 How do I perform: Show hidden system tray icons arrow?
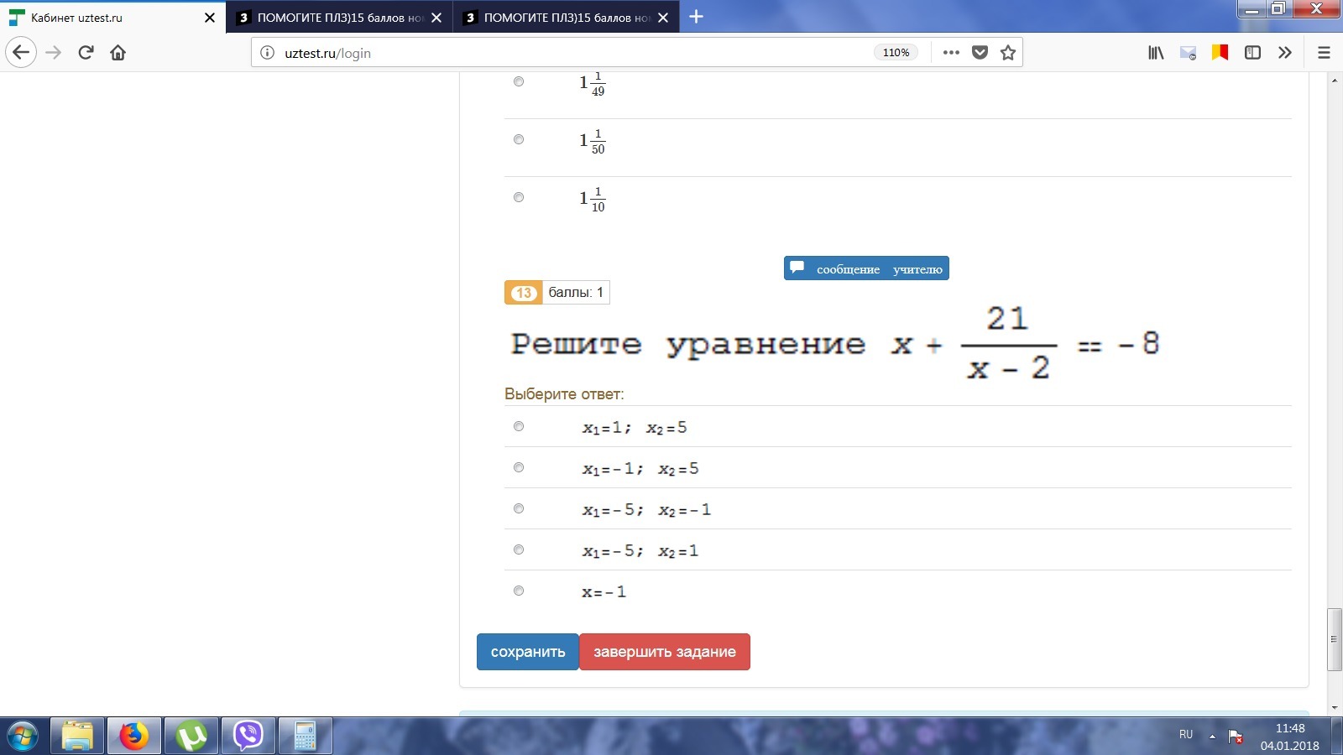(x=1212, y=736)
